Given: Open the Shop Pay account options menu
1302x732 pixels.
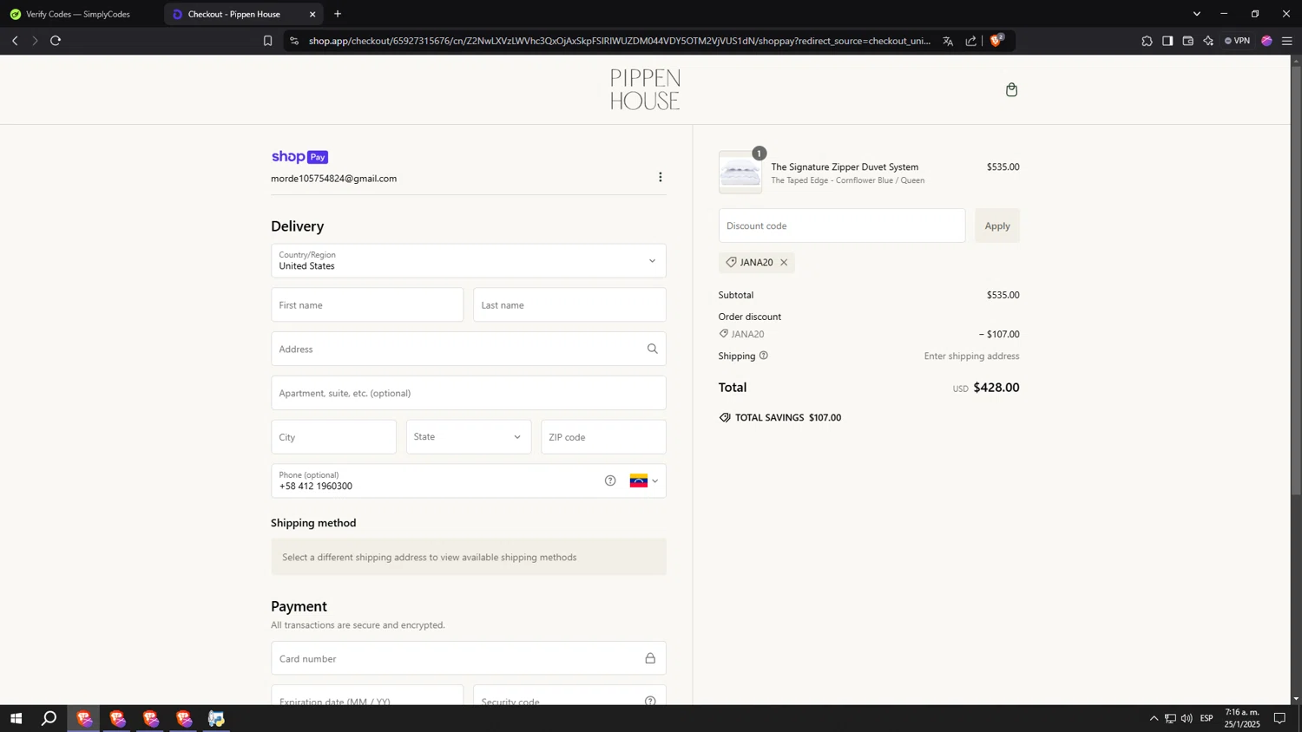Looking at the screenshot, I should (661, 177).
